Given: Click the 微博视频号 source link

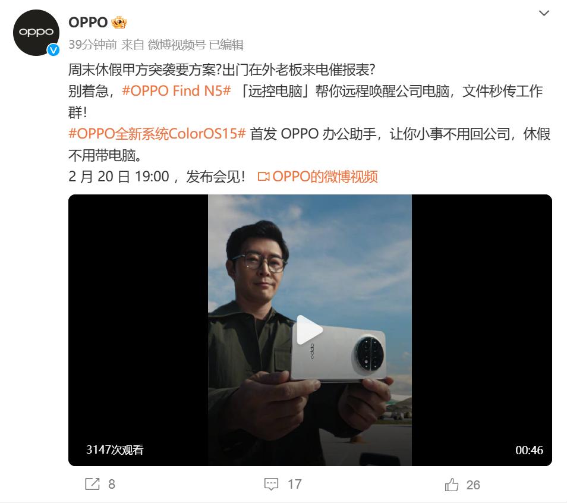Looking at the screenshot, I should 177,45.
